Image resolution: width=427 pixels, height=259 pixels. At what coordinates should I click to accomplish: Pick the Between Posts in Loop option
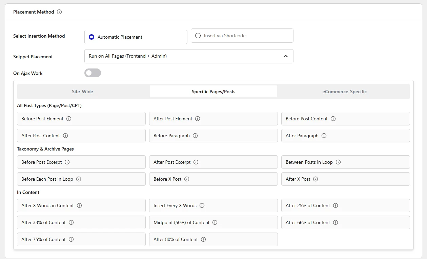click(x=346, y=162)
